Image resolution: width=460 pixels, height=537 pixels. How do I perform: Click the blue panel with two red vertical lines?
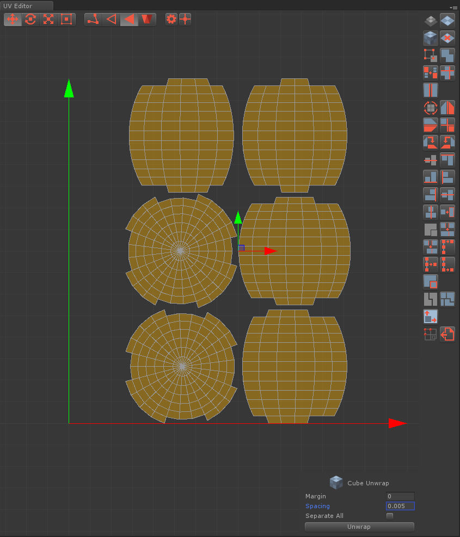[431, 90]
